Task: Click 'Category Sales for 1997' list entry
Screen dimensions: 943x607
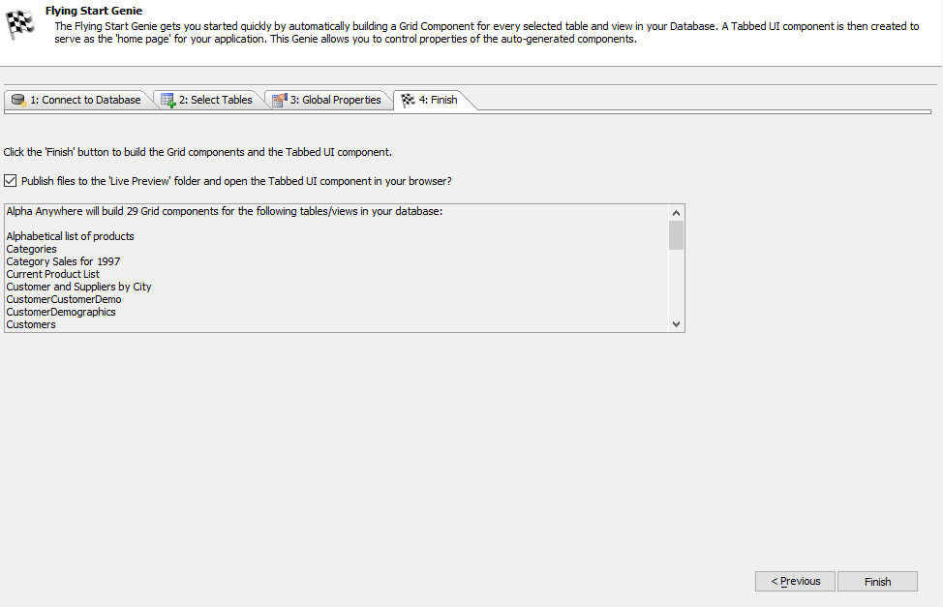Action: click(x=63, y=261)
